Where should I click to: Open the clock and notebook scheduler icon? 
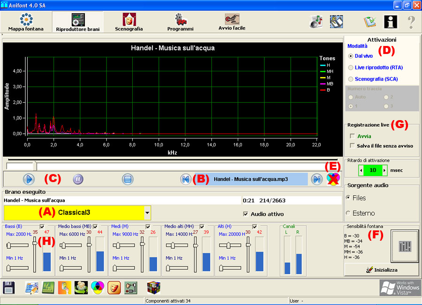tap(336, 22)
